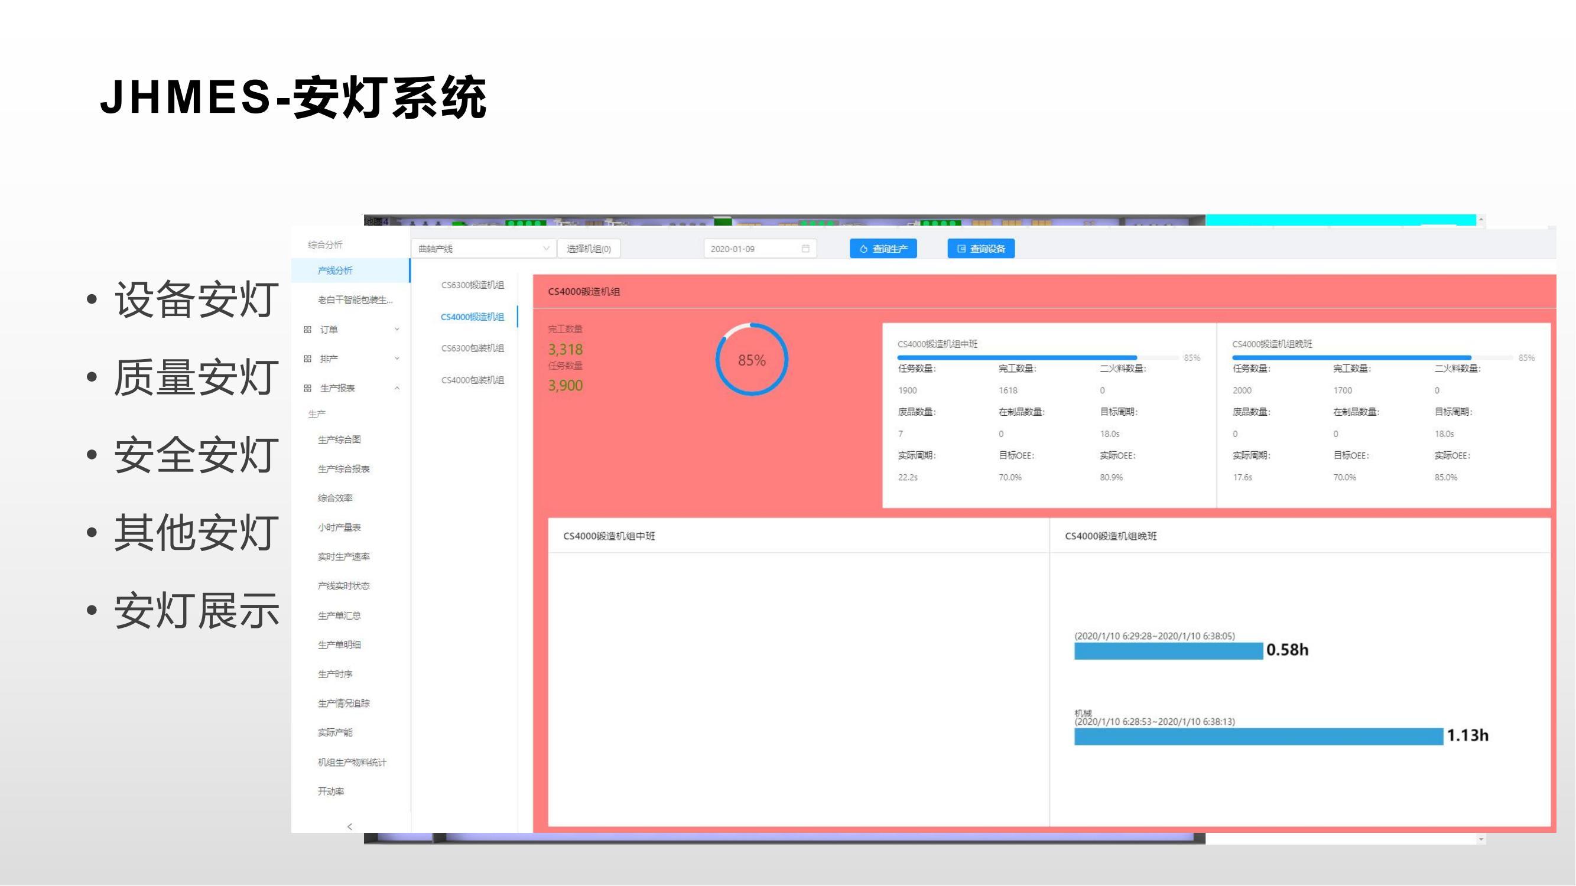
Task: Open the CS6300包装机组 tab
Action: coord(472,348)
